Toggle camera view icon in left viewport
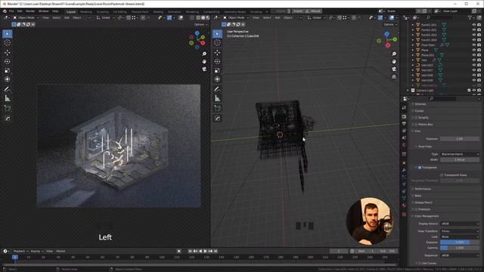484x272 pixels. click(204, 69)
